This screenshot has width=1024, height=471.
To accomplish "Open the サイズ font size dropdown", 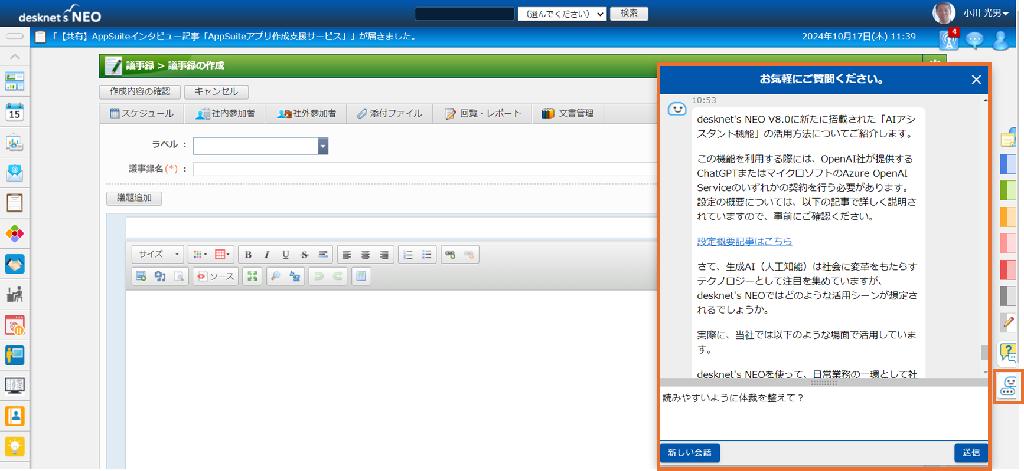I will [x=158, y=255].
